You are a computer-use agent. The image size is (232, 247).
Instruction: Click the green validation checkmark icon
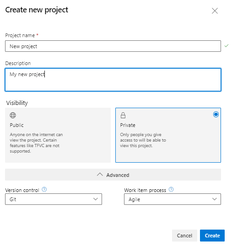tap(227, 46)
